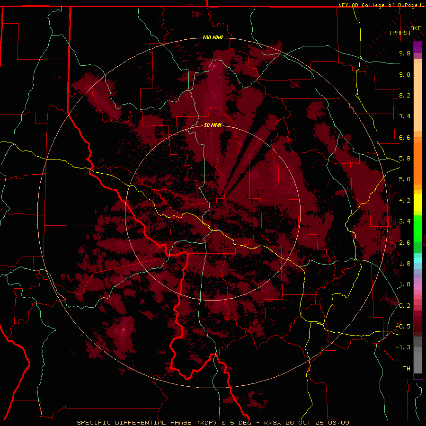Image resolution: width=426 pixels, height=426 pixels.
Task: Click the 6.6 value on the scale
Action: click(x=405, y=137)
